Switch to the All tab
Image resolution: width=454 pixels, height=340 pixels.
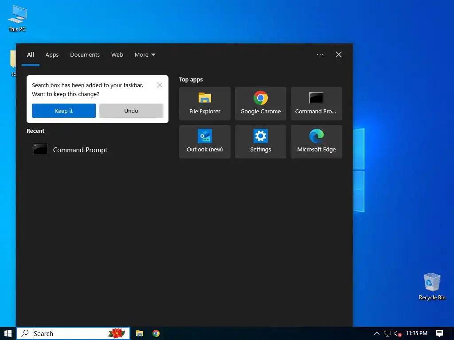click(x=31, y=54)
